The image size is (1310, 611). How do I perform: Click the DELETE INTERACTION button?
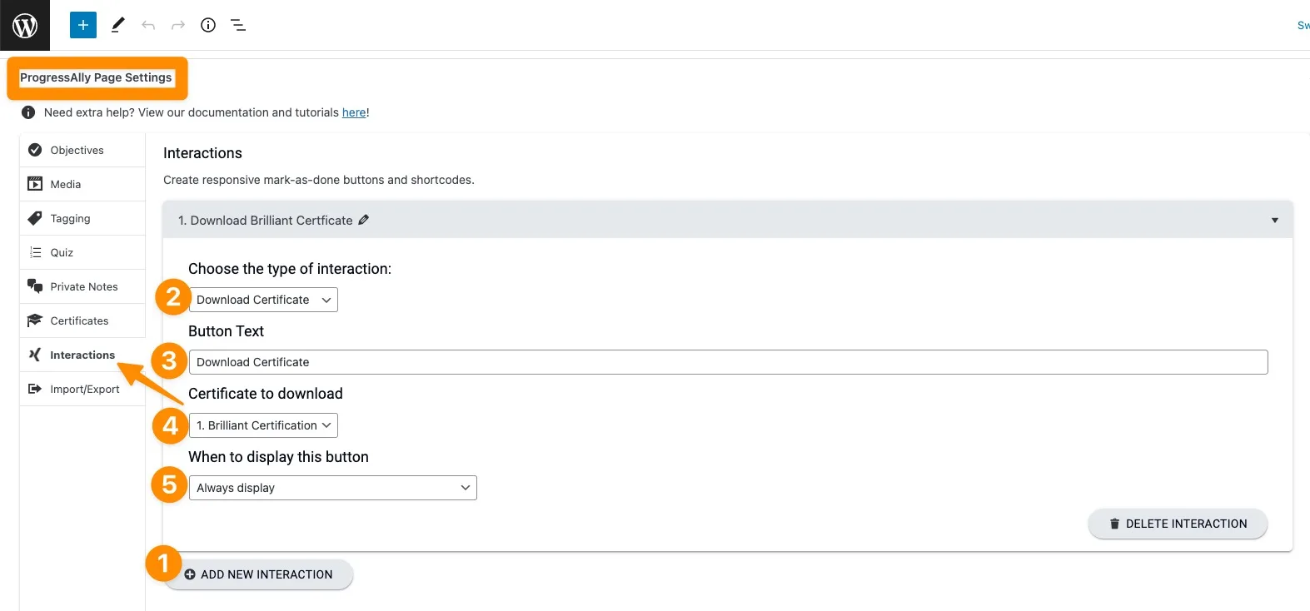click(x=1178, y=524)
